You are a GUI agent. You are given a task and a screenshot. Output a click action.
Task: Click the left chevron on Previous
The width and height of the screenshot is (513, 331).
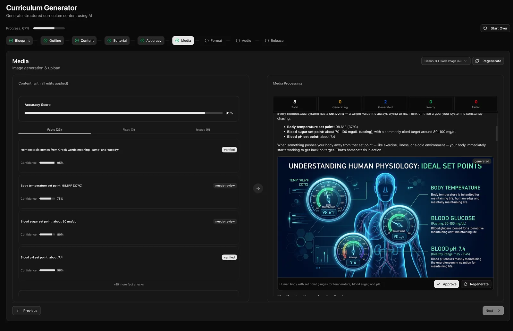(18, 310)
